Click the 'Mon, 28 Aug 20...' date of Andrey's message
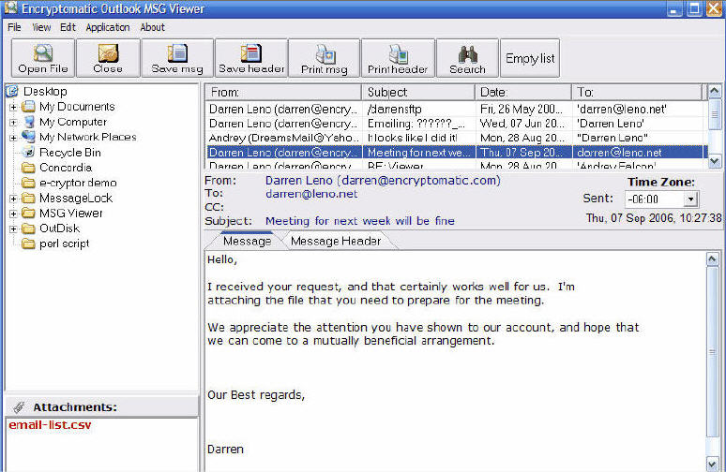The height and width of the screenshot is (472, 726). 522,138
